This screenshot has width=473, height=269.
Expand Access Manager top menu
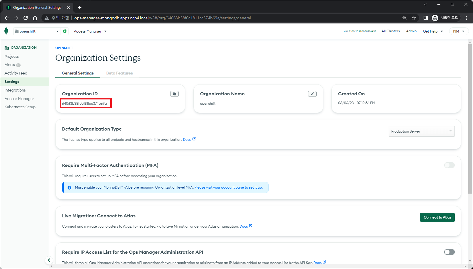[90, 31]
